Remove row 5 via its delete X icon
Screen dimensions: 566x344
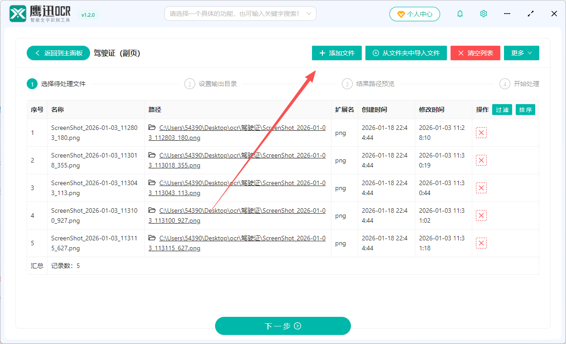coord(481,243)
